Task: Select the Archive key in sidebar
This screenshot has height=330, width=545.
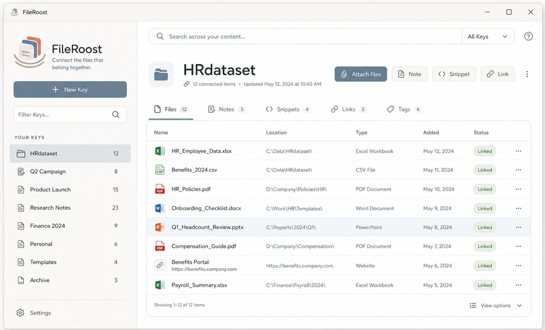Action: click(x=70, y=280)
